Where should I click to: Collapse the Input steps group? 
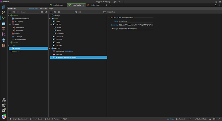pyautogui.click(x=50, y=19)
